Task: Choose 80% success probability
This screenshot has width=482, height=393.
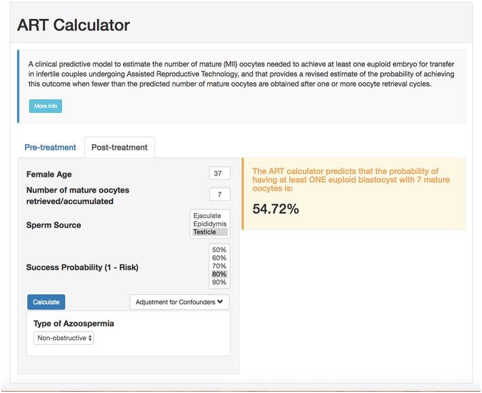Action: pos(219,274)
